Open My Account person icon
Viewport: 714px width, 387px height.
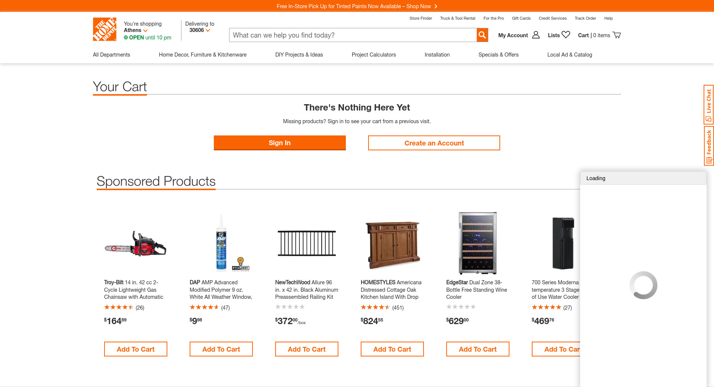click(535, 35)
